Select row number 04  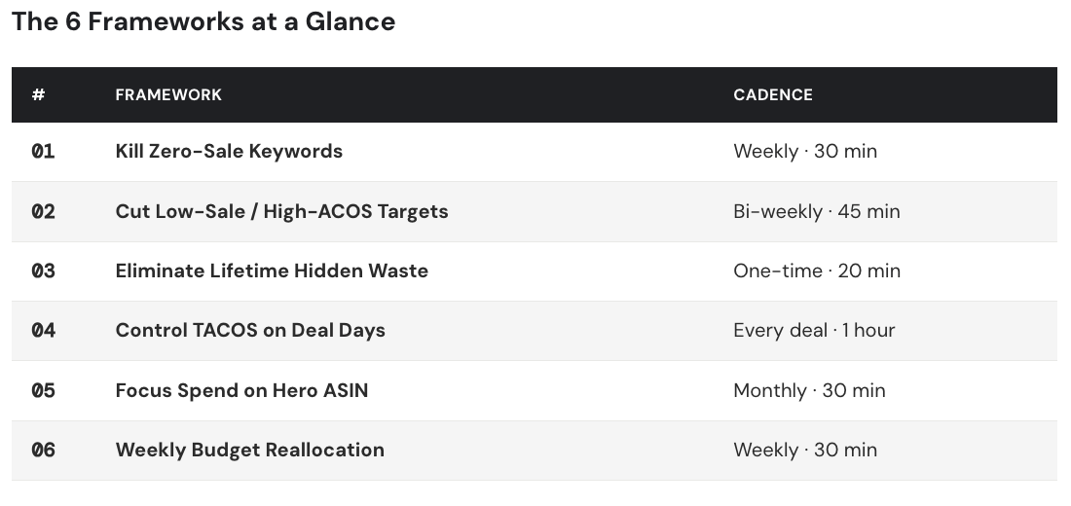click(x=43, y=331)
